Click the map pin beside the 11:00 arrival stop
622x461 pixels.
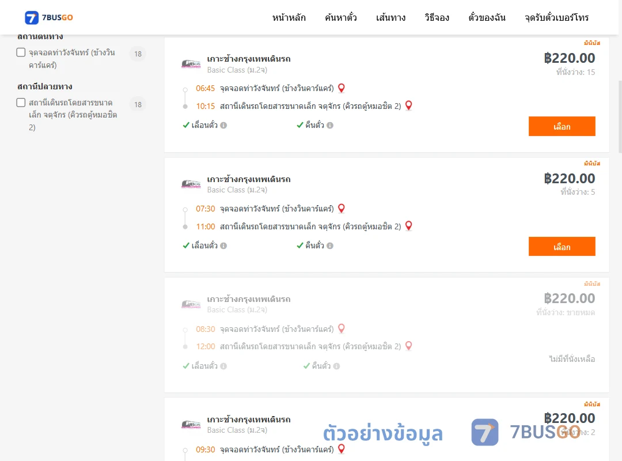click(x=408, y=226)
